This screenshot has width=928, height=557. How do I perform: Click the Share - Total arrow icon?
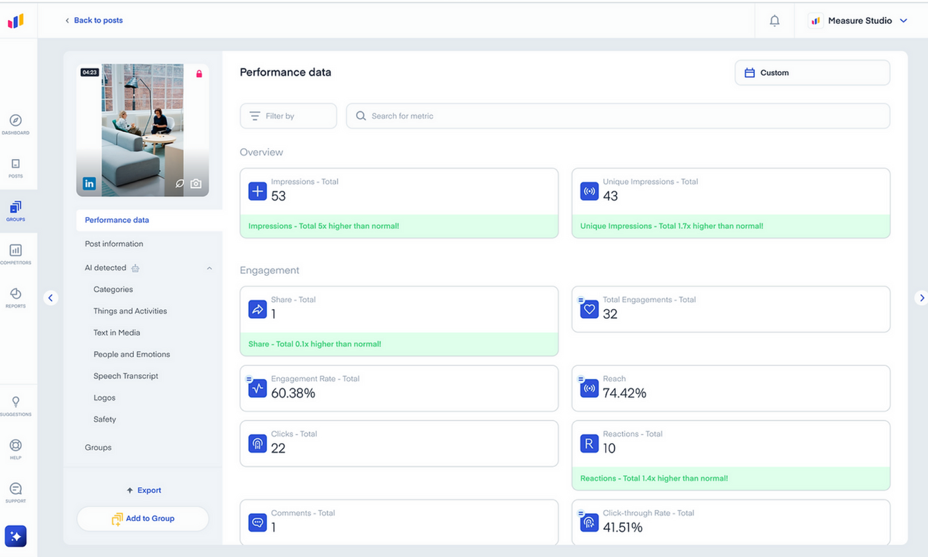(258, 310)
